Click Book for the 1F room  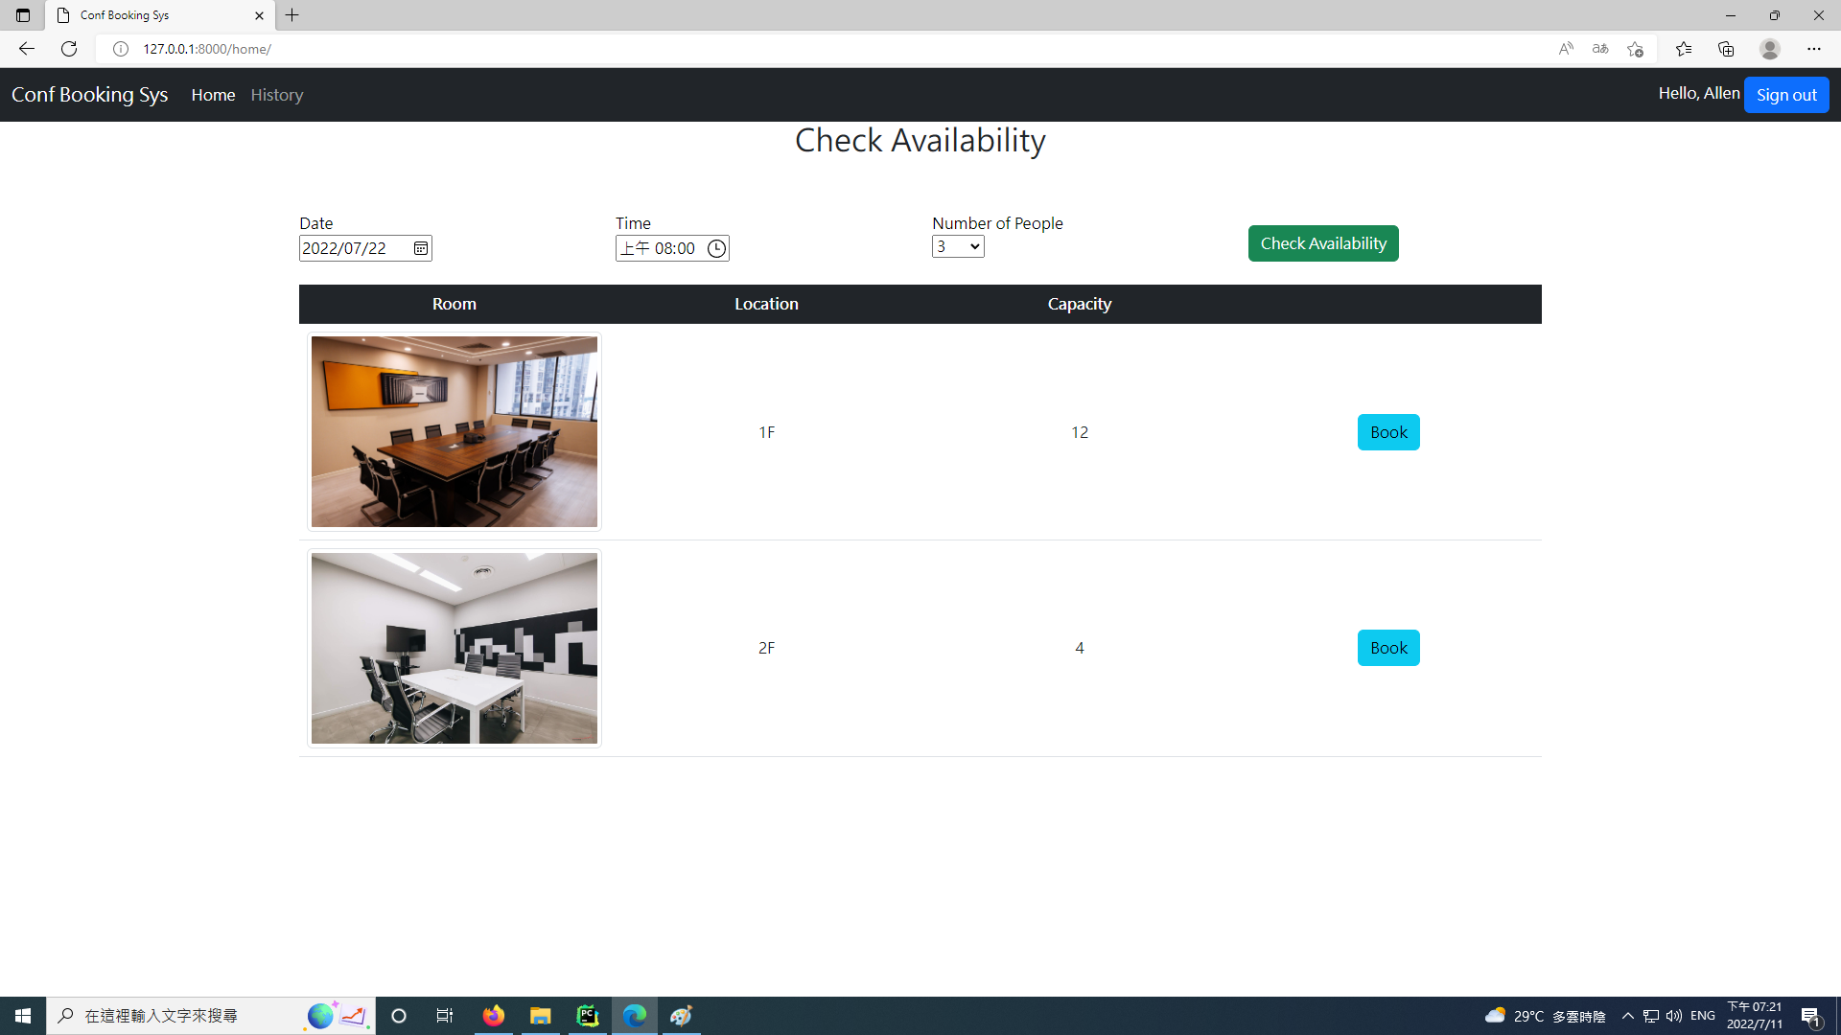1389,431
